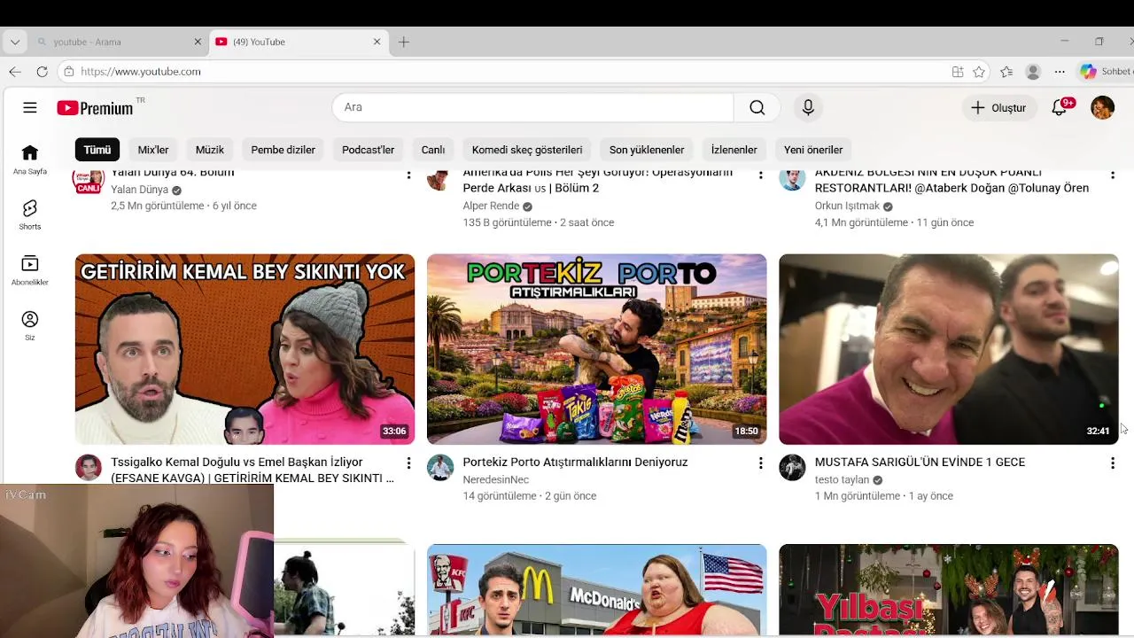Screen dimensions: 1134x638
Task: Select the Canlı filter chip
Action: 433,150
